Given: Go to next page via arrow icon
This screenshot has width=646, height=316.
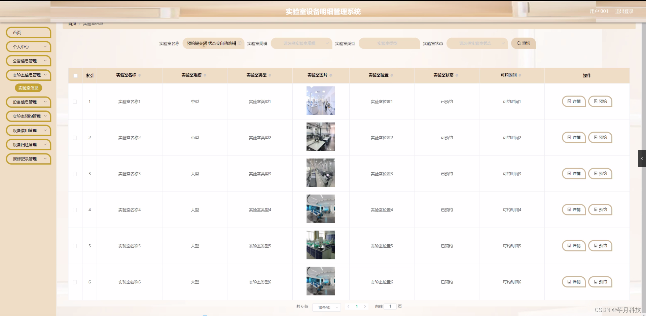Looking at the screenshot, I should tap(365, 307).
